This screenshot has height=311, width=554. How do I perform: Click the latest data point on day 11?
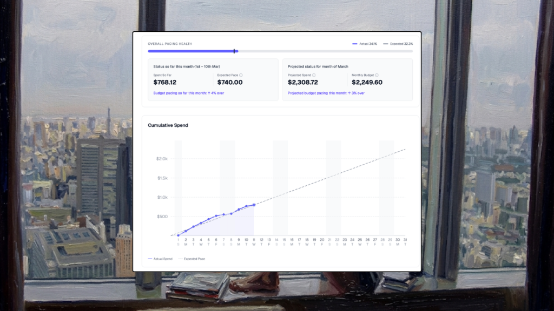click(254, 205)
